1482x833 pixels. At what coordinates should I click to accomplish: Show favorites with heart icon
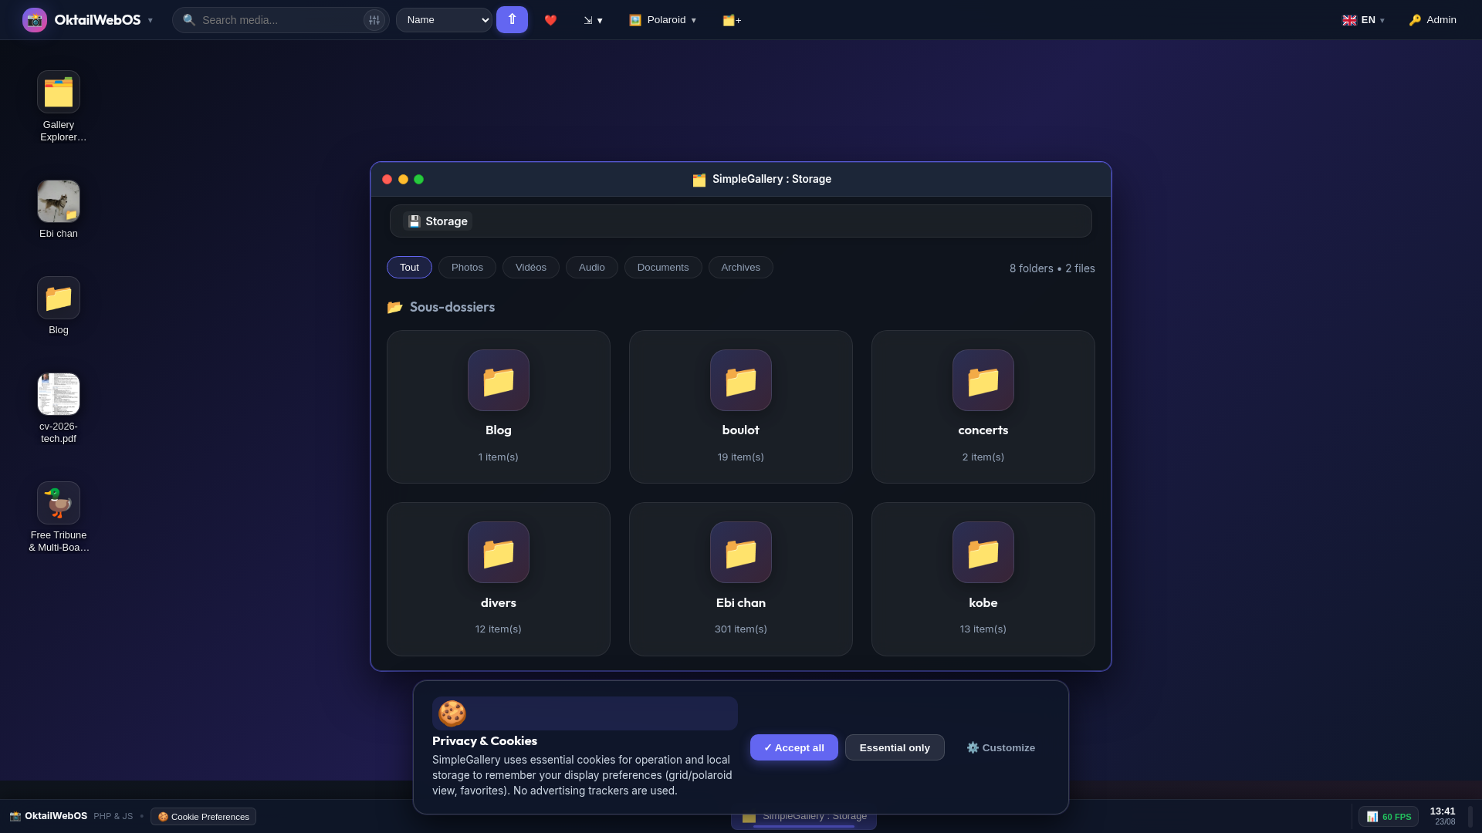click(550, 20)
